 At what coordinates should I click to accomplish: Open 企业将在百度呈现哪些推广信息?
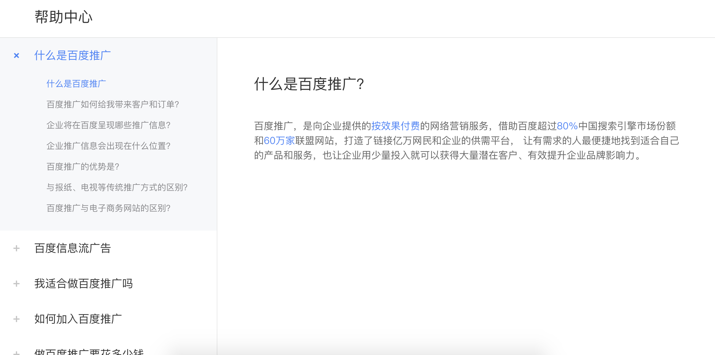point(108,125)
